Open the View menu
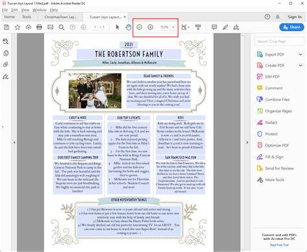The width and height of the screenshot is (307, 252). pyautogui.click(x=25, y=10)
